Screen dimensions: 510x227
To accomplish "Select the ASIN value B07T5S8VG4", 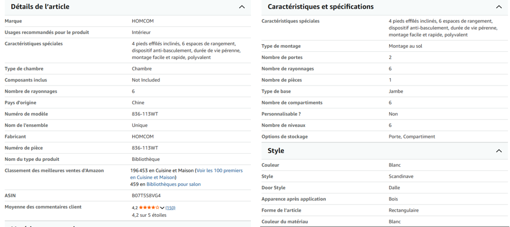I will 146,195.
